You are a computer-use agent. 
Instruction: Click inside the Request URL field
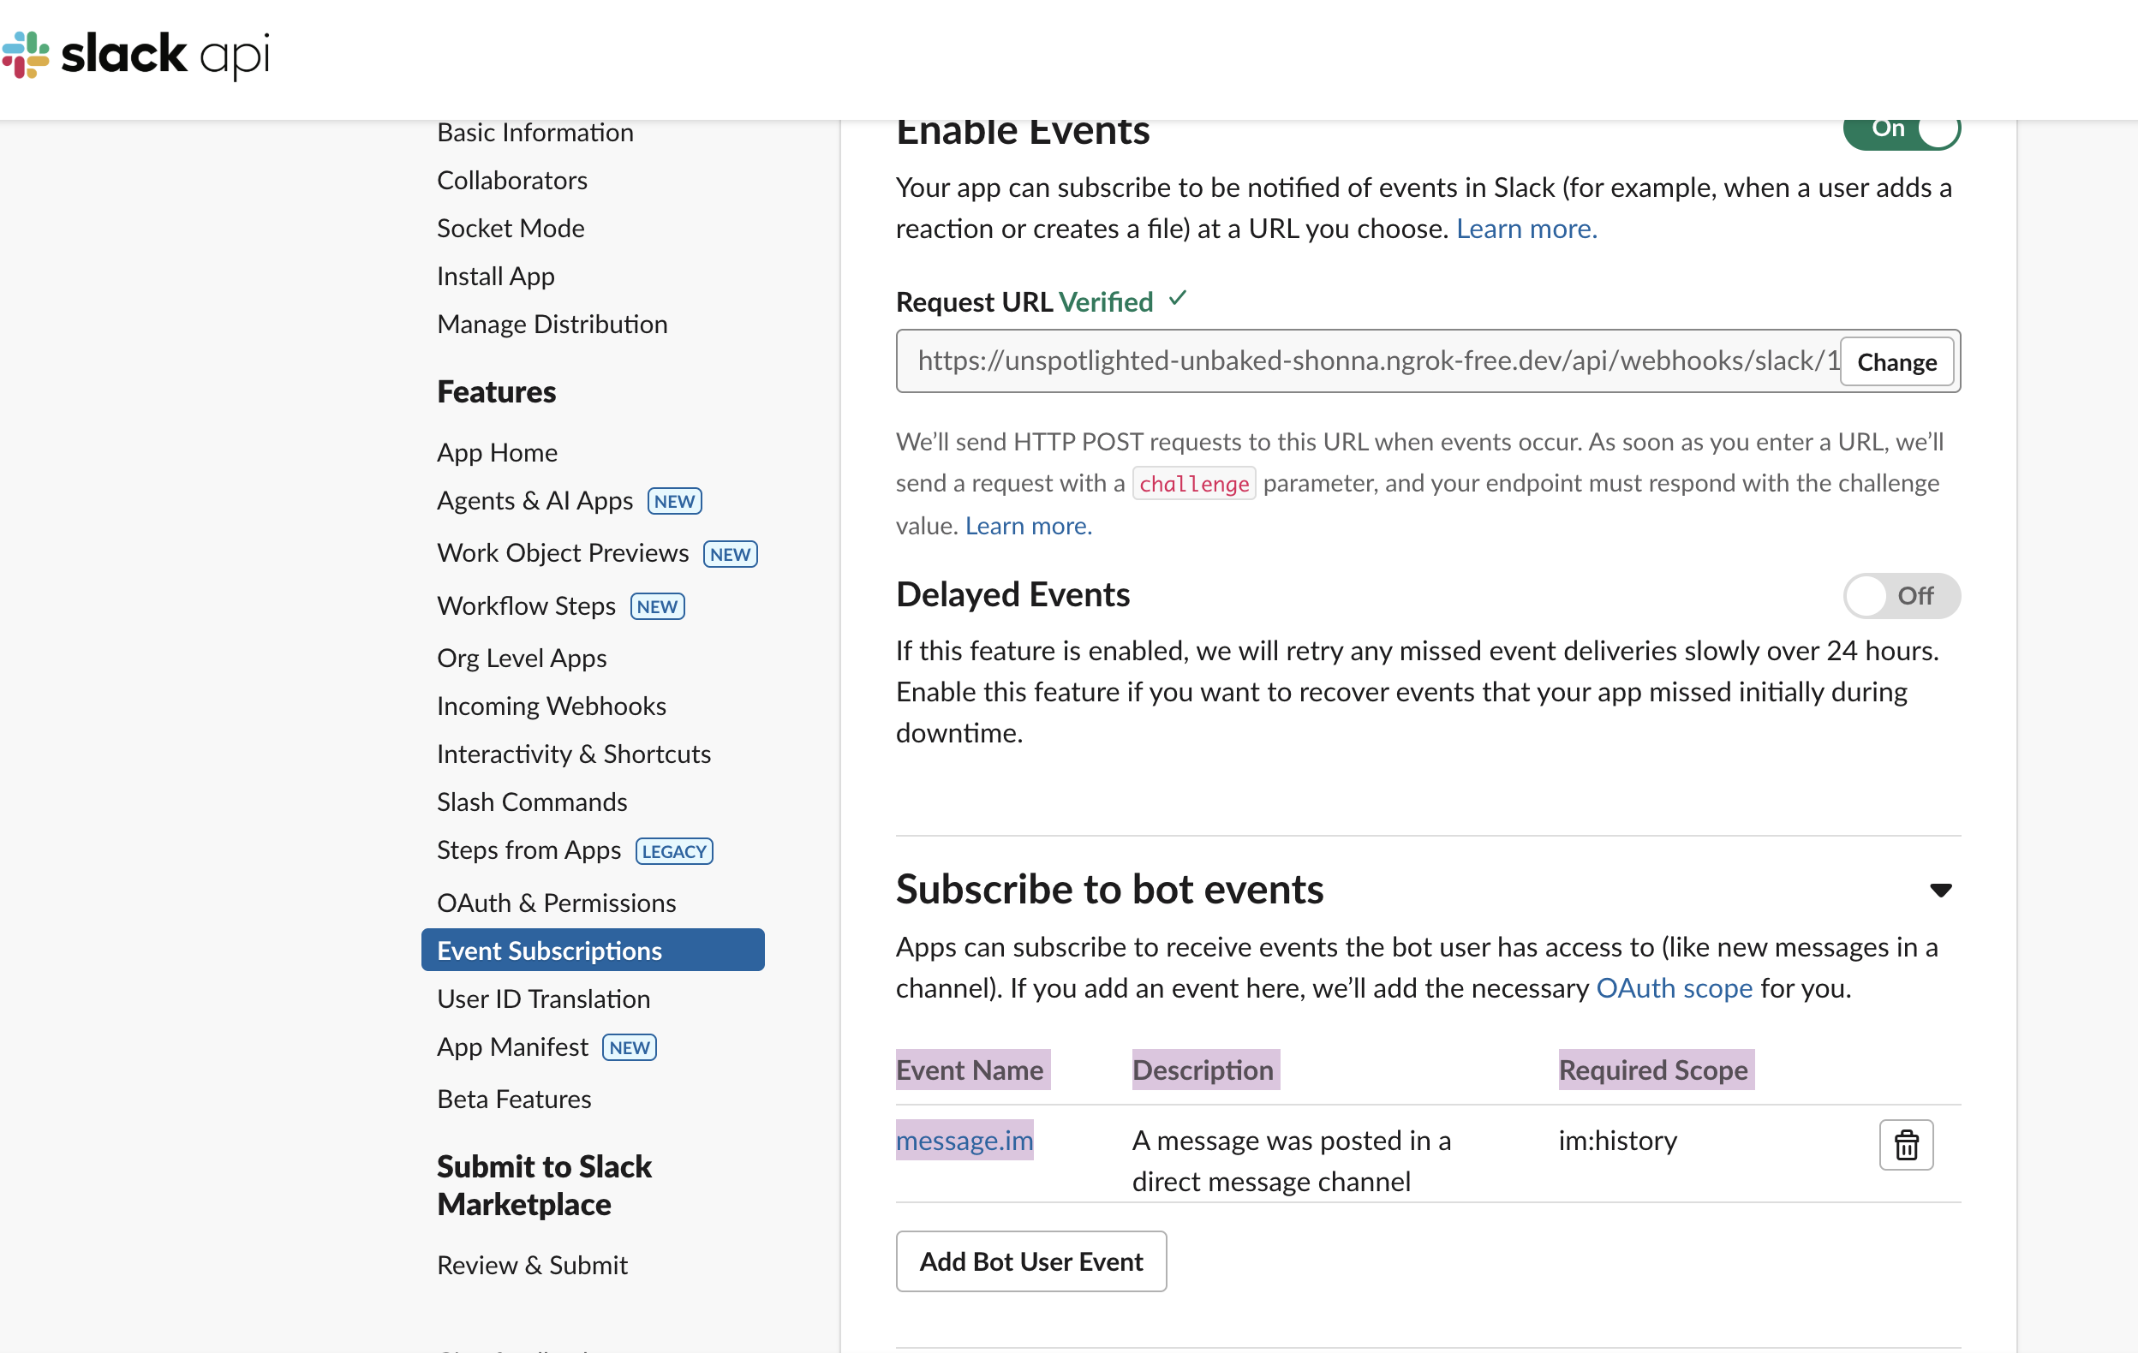coord(1367,361)
